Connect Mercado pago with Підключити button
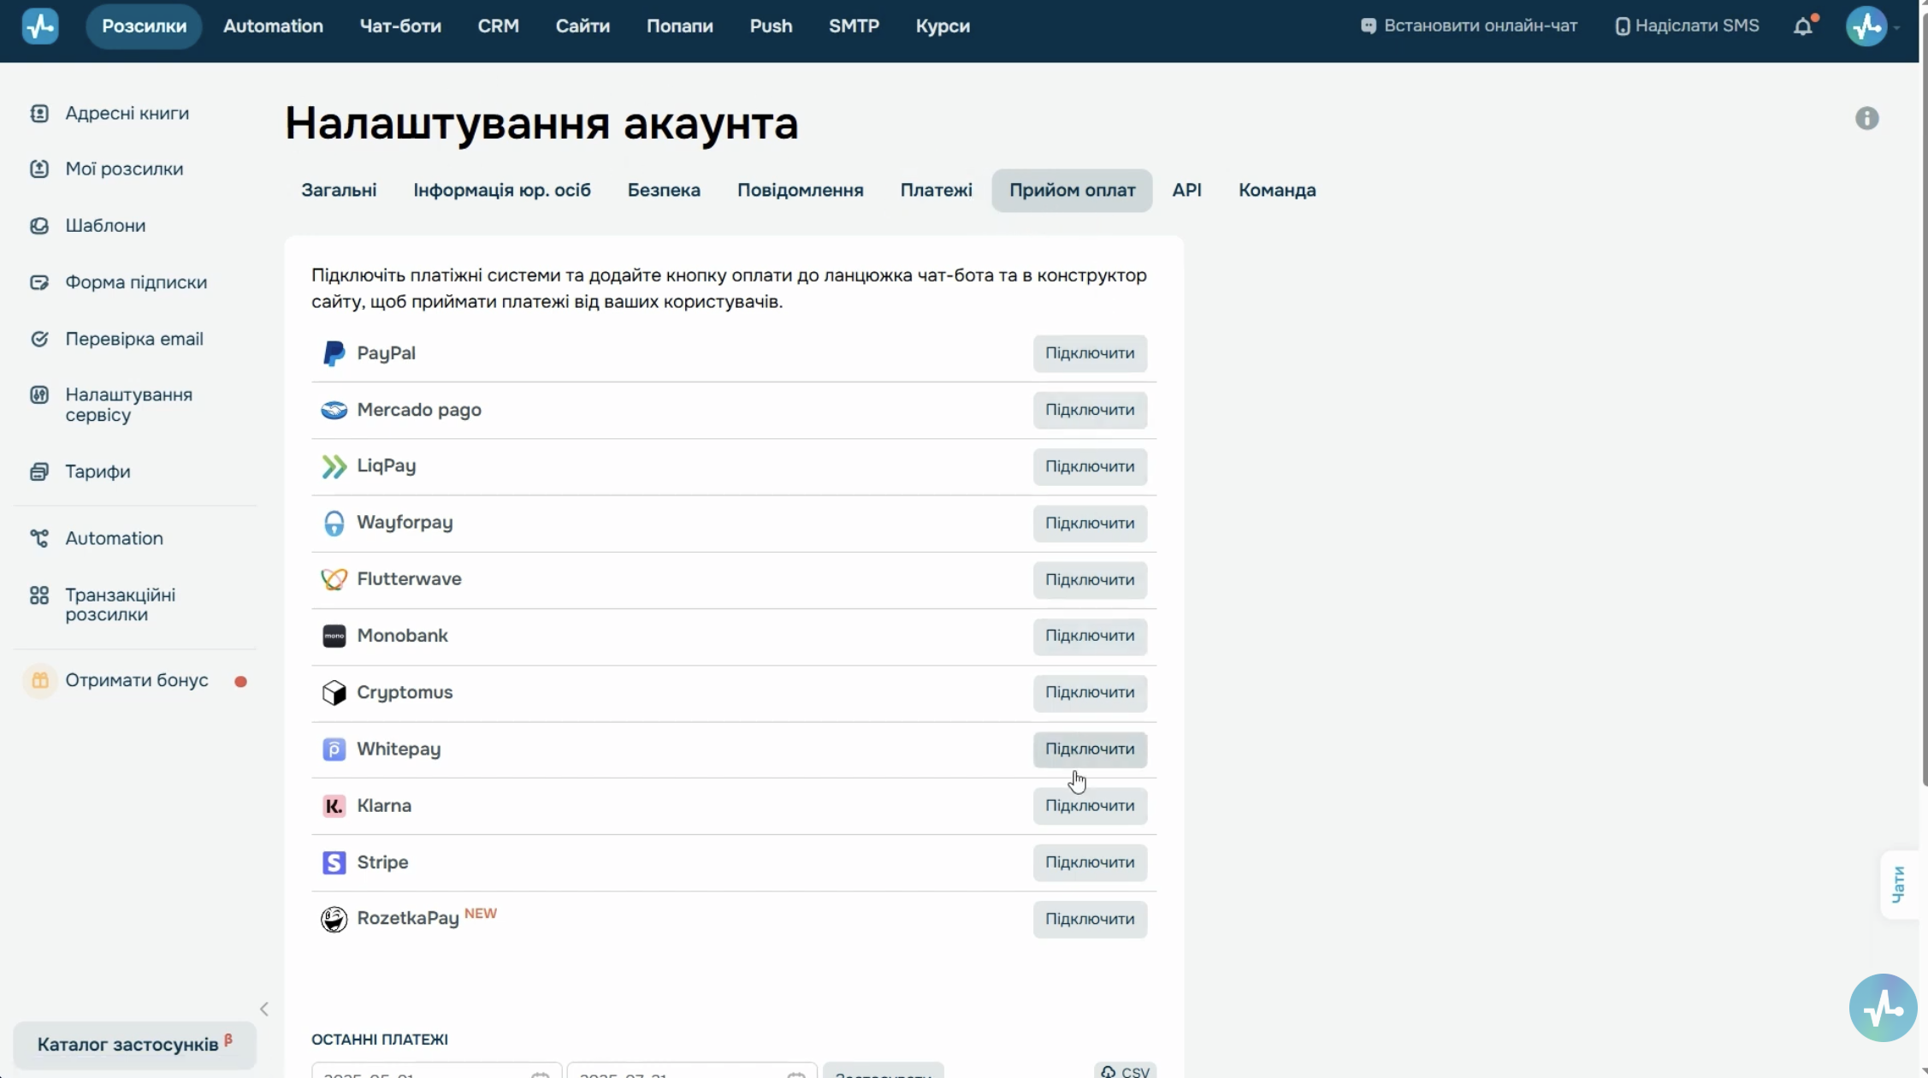Image resolution: width=1928 pixels, height=1078 pixels. click(x=1090, y=410)
